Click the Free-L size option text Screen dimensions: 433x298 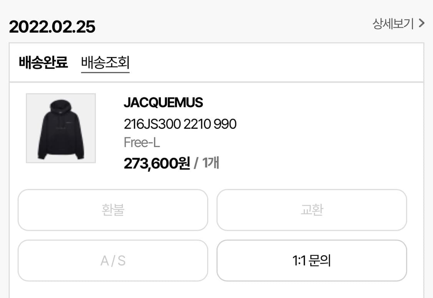(x=142, y=143)
